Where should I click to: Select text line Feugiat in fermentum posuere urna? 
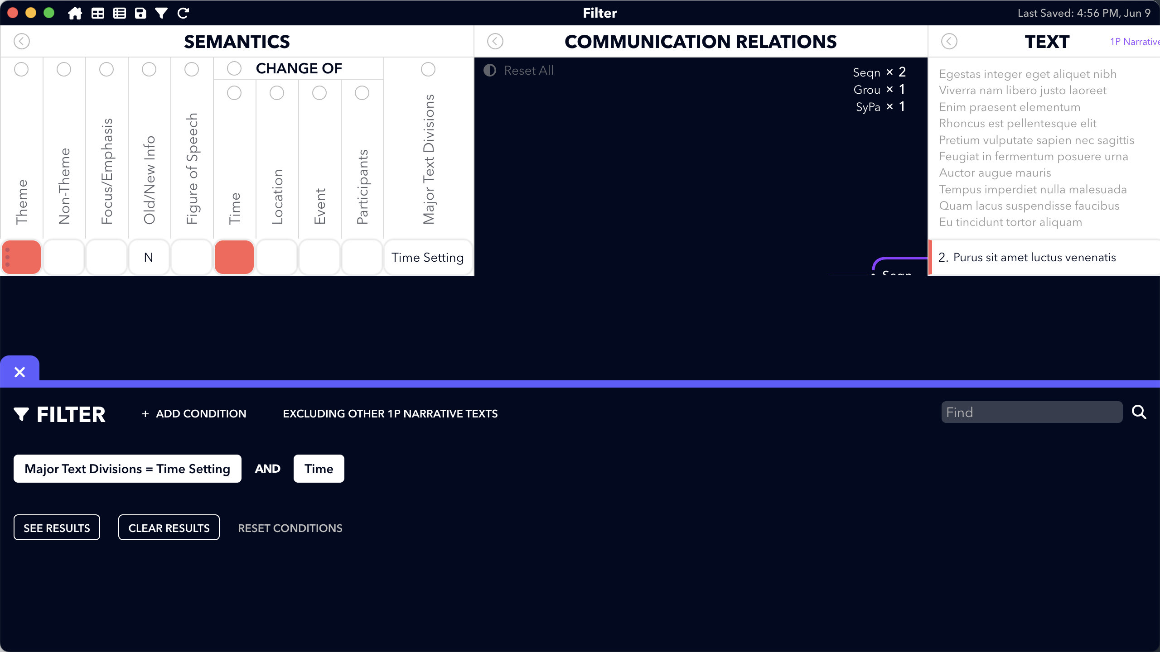1034,156
